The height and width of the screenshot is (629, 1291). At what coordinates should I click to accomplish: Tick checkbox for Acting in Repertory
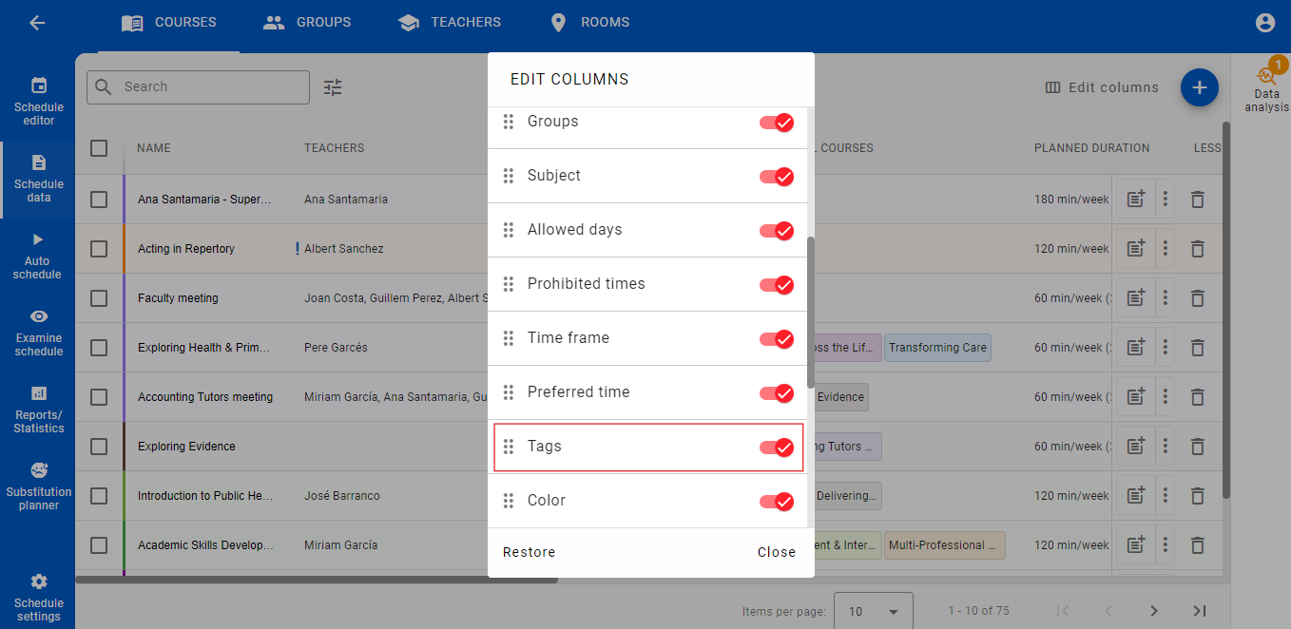coord(99,249)
